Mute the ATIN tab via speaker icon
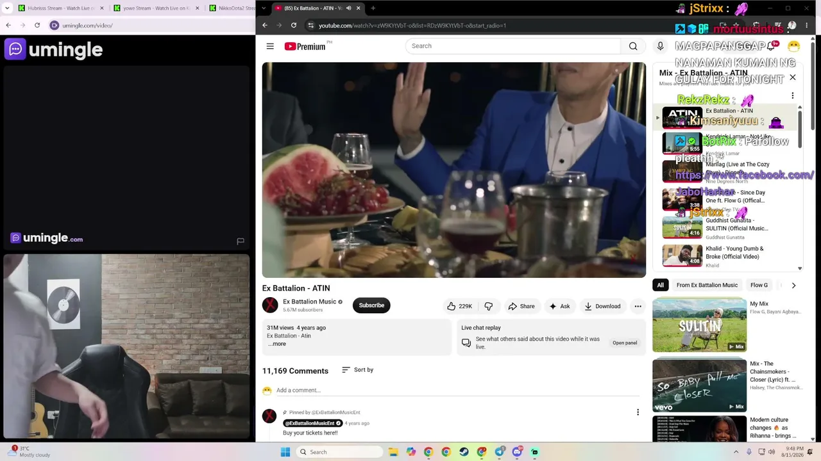 348,8
